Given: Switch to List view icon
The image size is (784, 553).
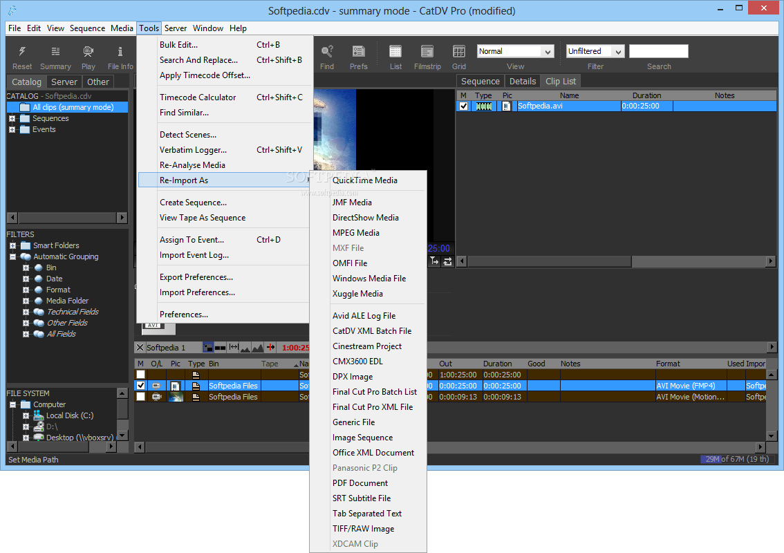Looking at the screenshot, I should click(395, 52).
